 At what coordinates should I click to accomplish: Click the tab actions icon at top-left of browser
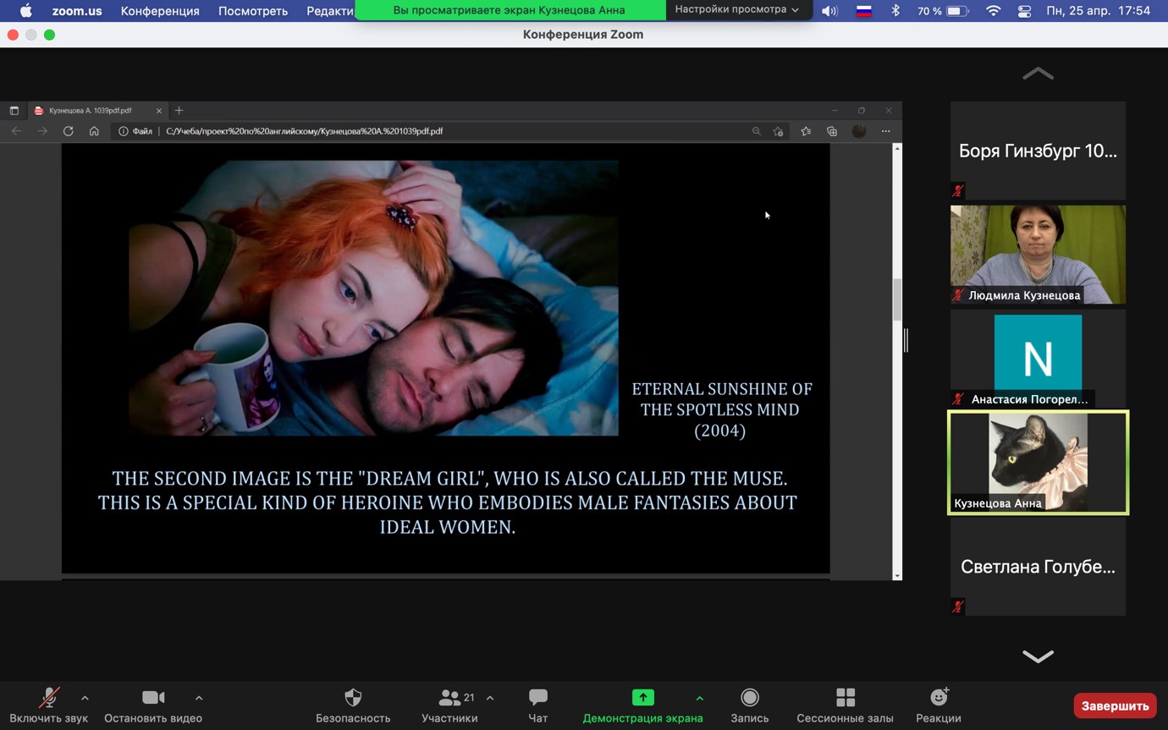pos(14,111)
